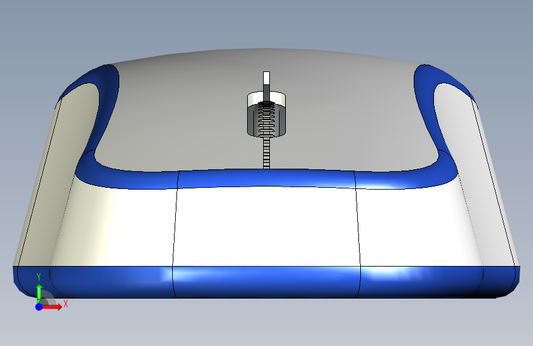Click the red X axis arrow of the triad

click(52, 307)
